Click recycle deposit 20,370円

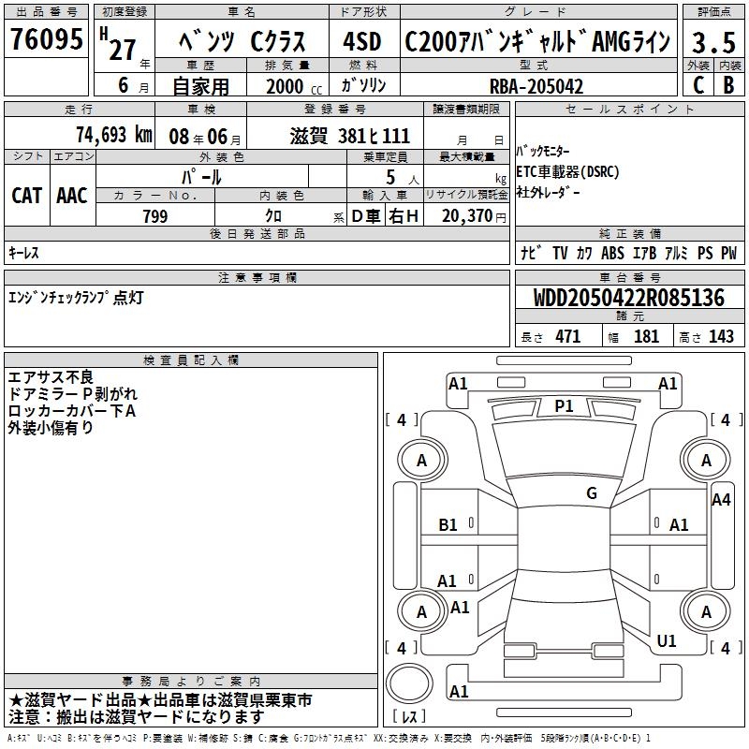click(x=474, y=216)
